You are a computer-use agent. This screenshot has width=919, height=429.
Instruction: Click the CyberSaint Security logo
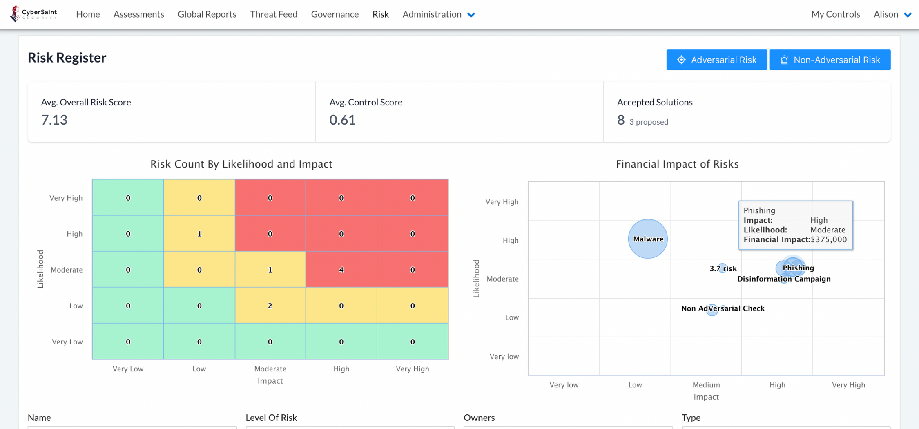click(33, 14)
